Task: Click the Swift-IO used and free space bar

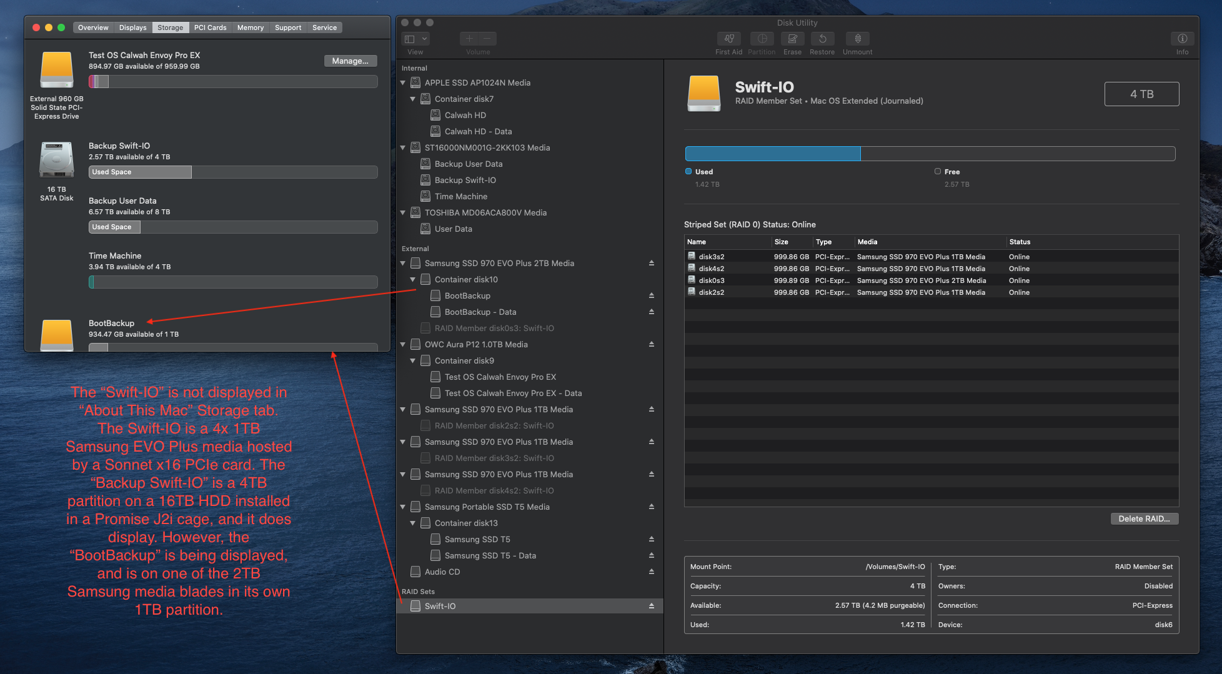Action: coord(930,154)
